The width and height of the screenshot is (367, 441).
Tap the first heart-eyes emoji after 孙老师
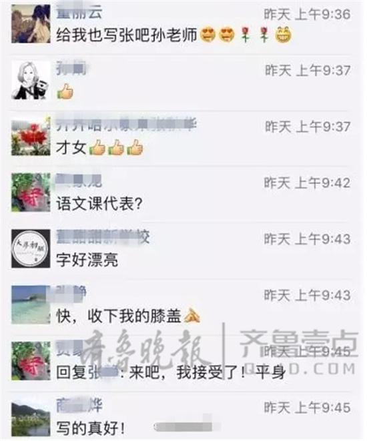coord(208,35)
